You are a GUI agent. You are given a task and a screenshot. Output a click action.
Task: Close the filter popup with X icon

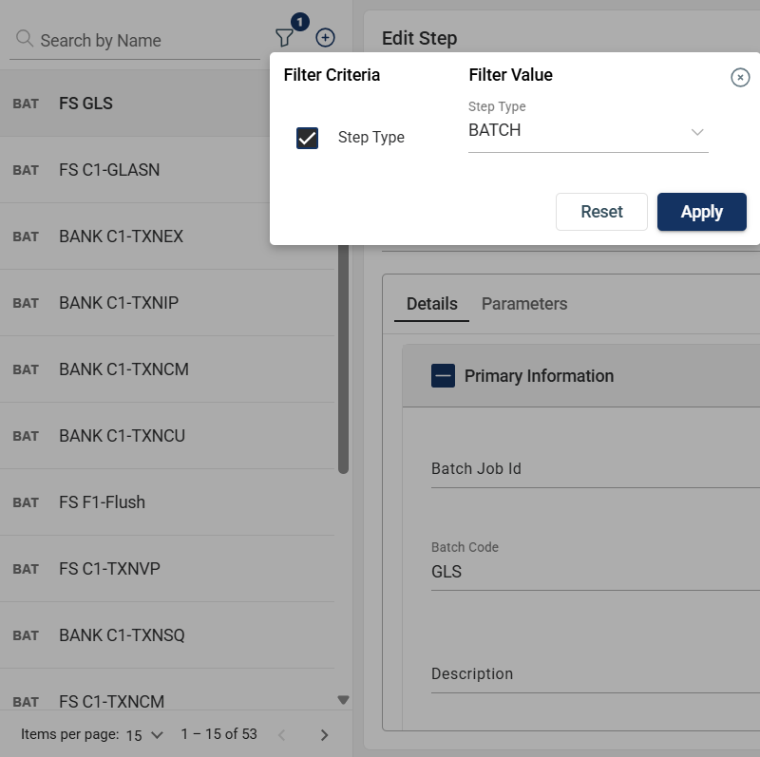[740, 78]
